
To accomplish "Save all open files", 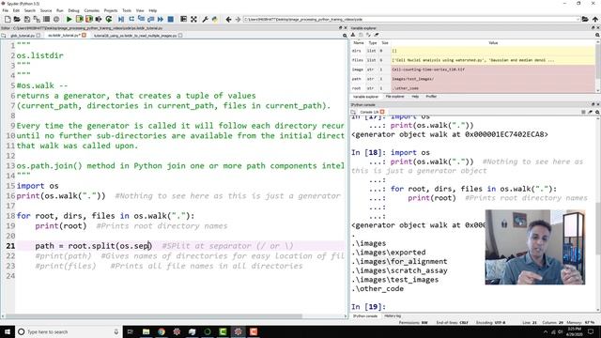I will [37, 19].
